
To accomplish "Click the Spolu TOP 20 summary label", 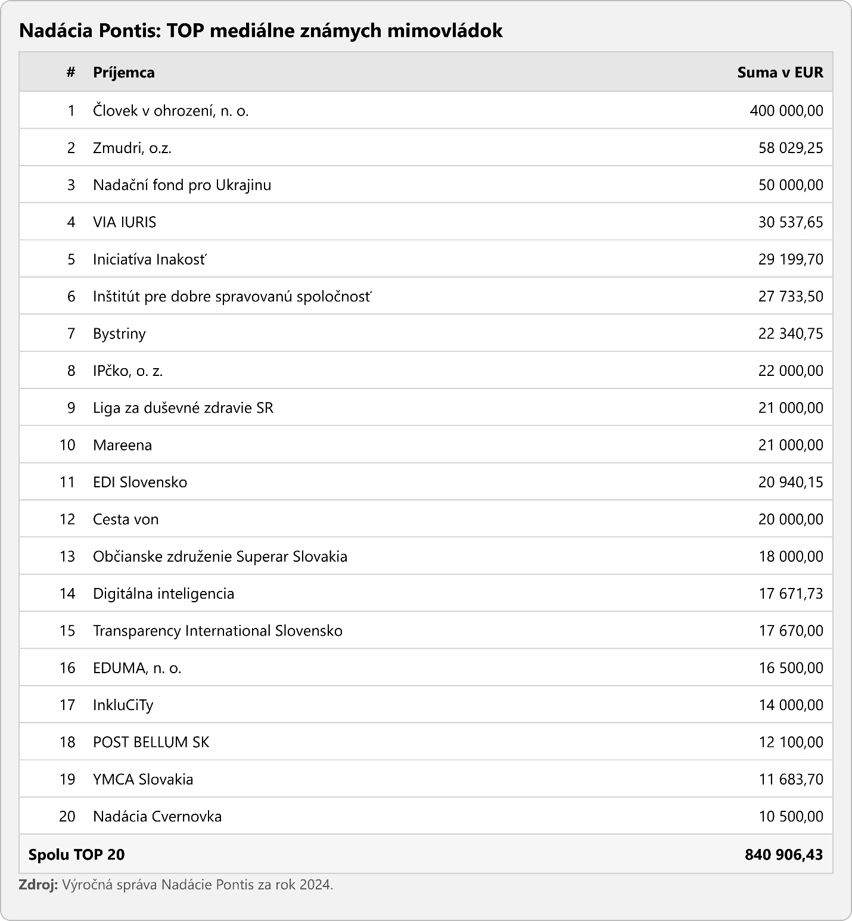I will tap(76, 854).
